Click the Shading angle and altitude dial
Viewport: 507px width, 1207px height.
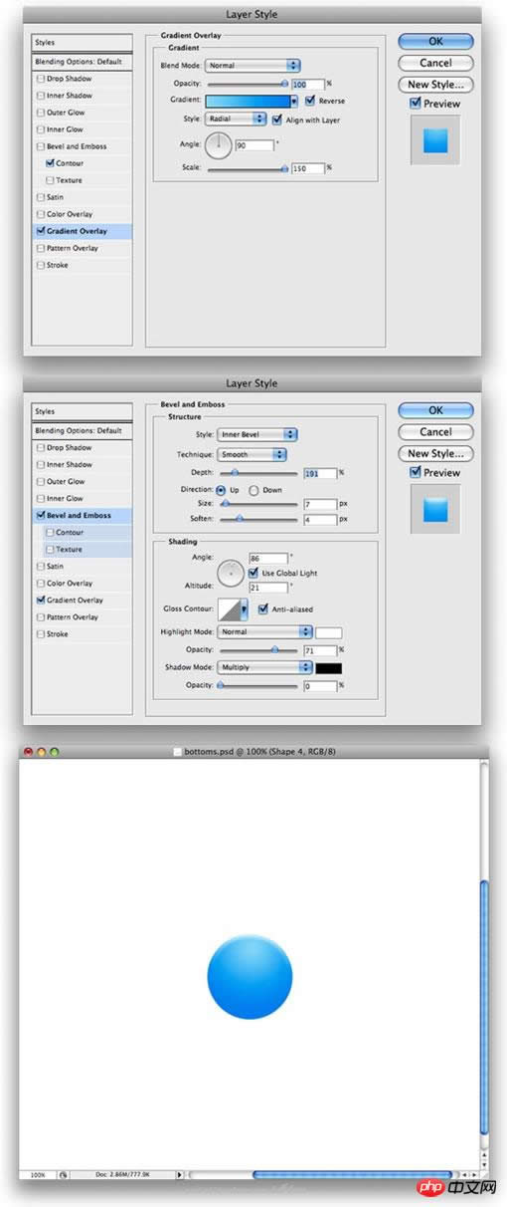231,573
